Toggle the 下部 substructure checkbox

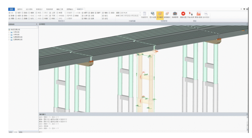(50, 16)
